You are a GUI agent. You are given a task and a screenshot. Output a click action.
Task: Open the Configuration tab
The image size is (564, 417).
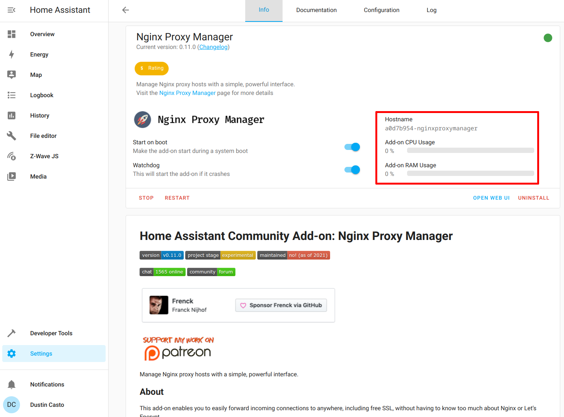point(381,10)
